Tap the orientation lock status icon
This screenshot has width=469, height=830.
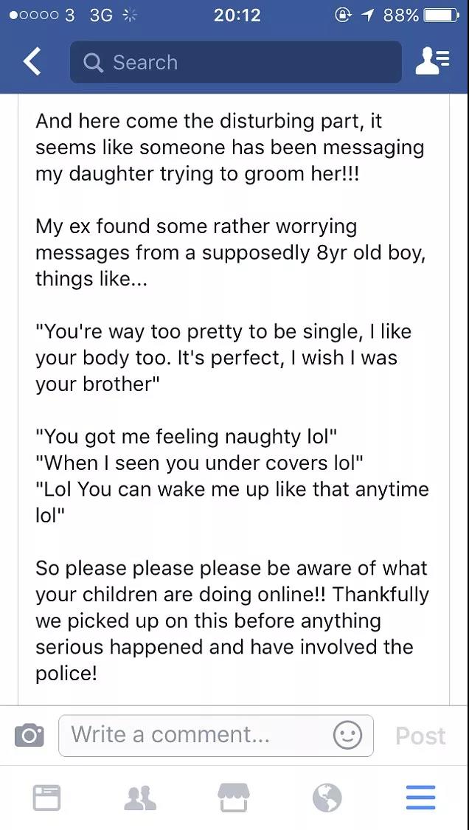342,15
